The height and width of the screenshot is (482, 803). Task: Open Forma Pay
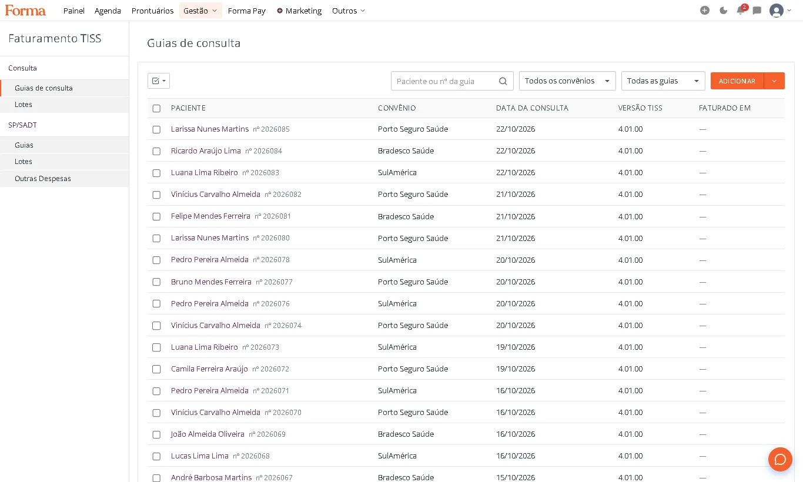point(247,11)
